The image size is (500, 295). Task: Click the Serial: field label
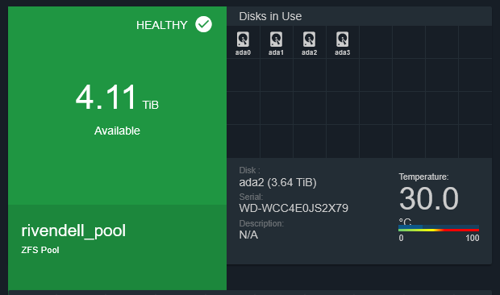251,197
